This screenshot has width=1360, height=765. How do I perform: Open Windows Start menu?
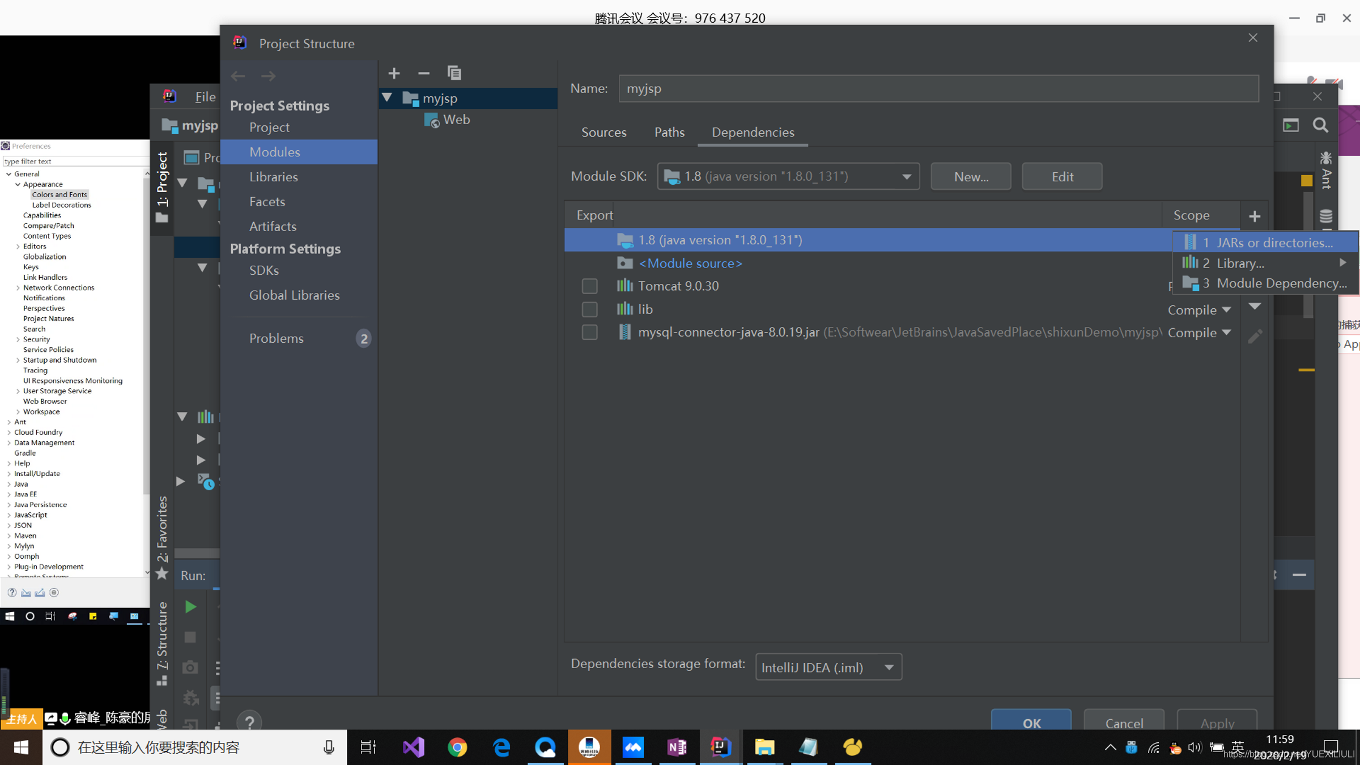click(21, 747)
